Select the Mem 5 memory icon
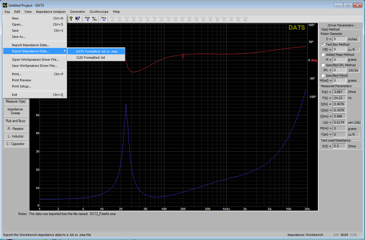365x240 pixels. click(x=141, y=19)
